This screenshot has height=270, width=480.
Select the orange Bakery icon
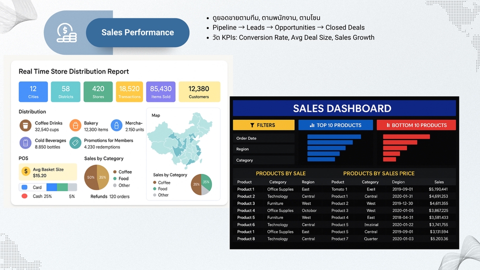point(75,125)
